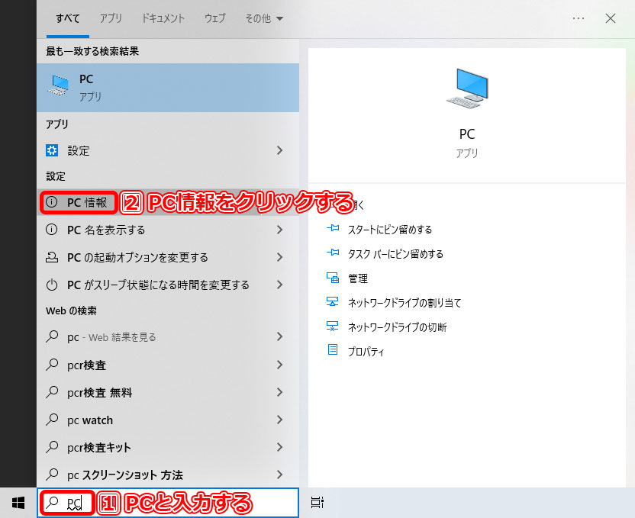The image size is (635, 518).
Task: Open the その他 dropdown filter
Action: coord(263,18)
